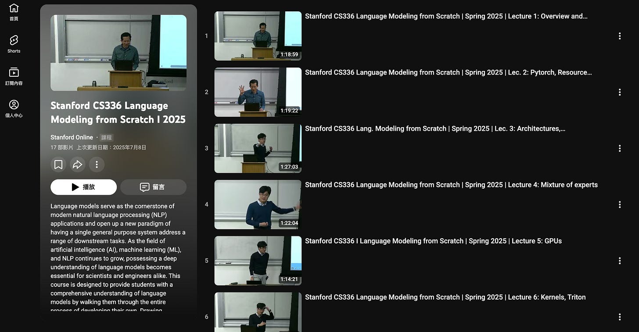Click title of Lec. 3: Architectures video
The height and width of the screenshot is (332, 639).
[435, 129]
